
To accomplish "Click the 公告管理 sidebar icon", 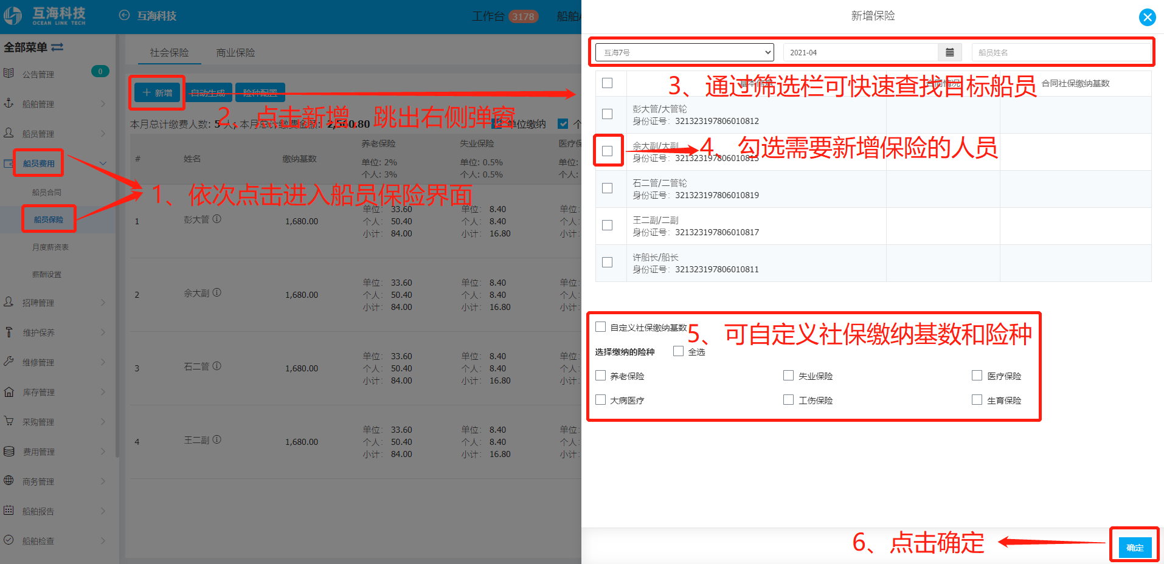I will coord(9,74).
